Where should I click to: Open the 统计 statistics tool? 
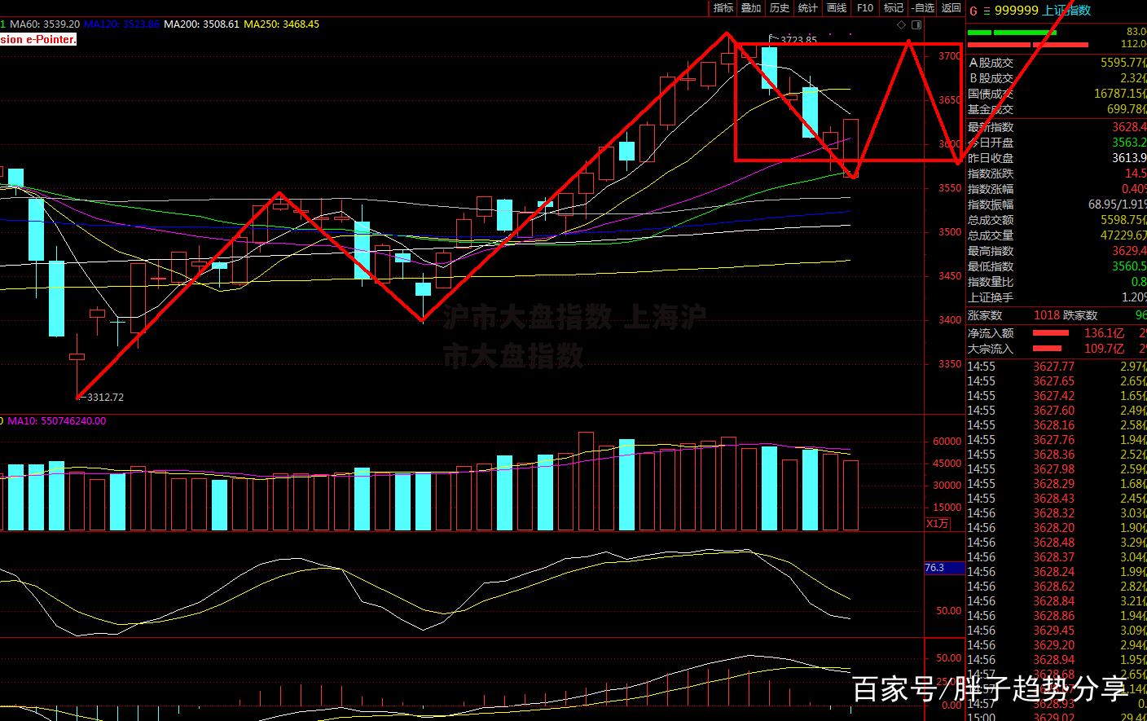pyautogui.click(x=808, y=8)
